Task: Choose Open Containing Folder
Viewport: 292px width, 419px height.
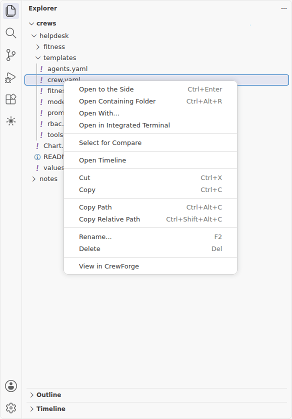Action: click(150, 101)
